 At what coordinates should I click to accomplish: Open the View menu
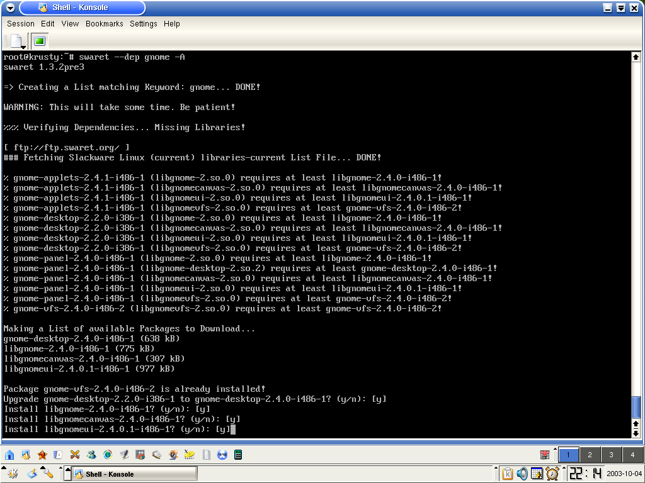coord(70,24)
